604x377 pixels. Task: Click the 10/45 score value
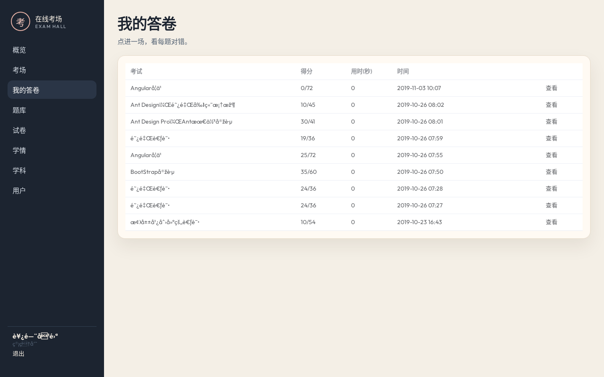308,105
